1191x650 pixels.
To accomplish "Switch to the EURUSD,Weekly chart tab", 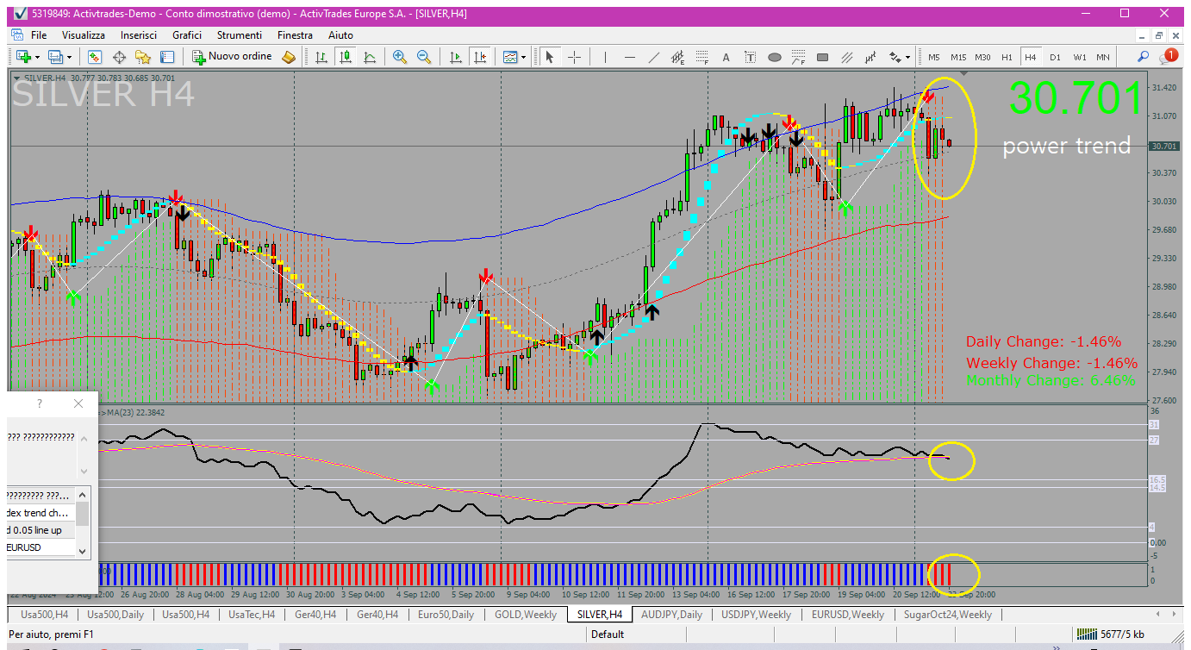I will [848, 615].
